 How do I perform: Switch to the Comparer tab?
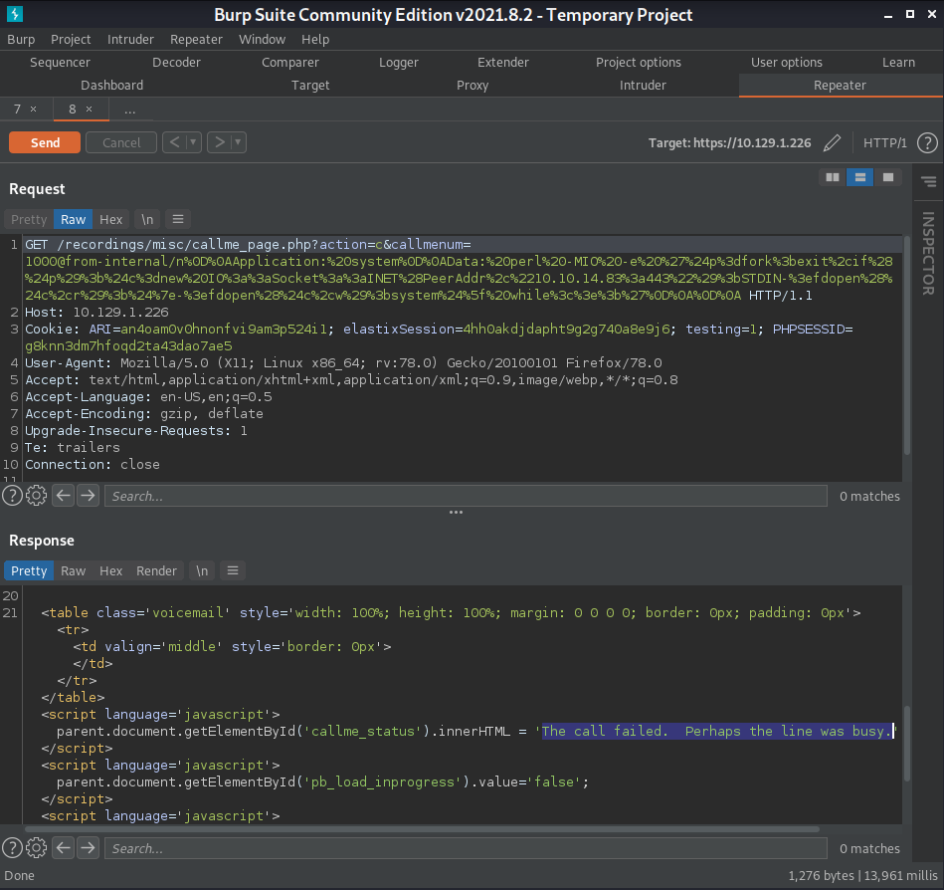click(290, 62)
